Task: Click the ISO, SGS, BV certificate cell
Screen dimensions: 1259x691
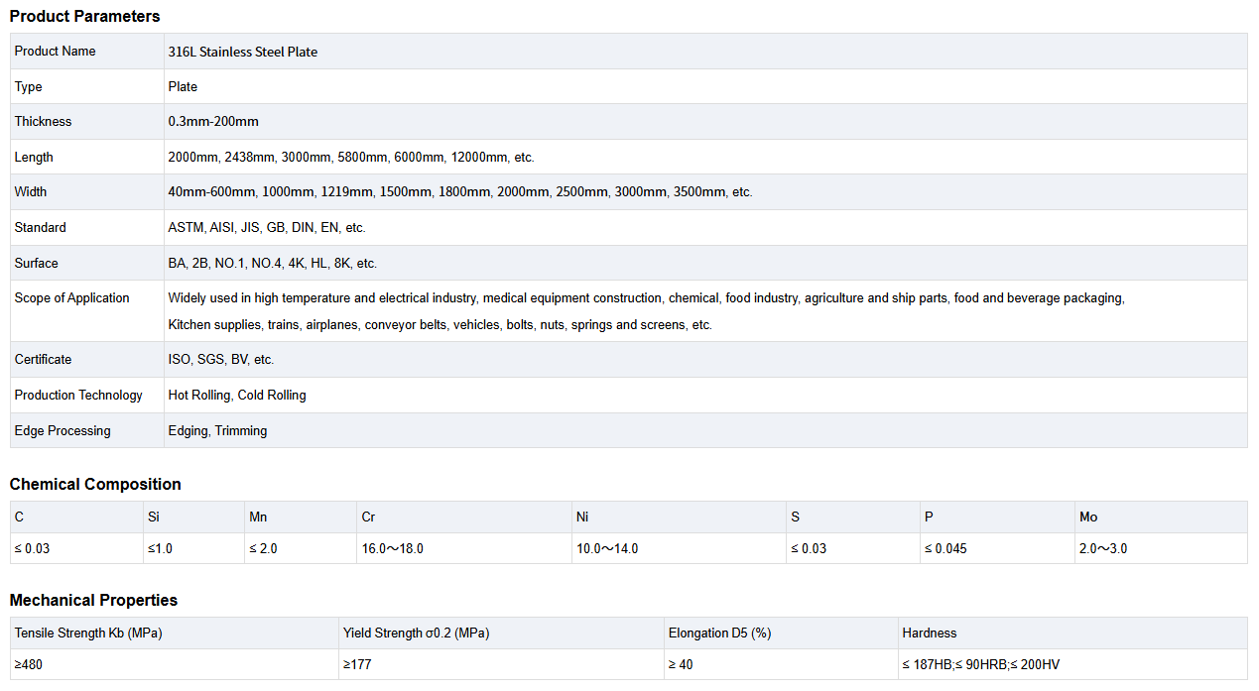Action: click(x=221, y=360)
